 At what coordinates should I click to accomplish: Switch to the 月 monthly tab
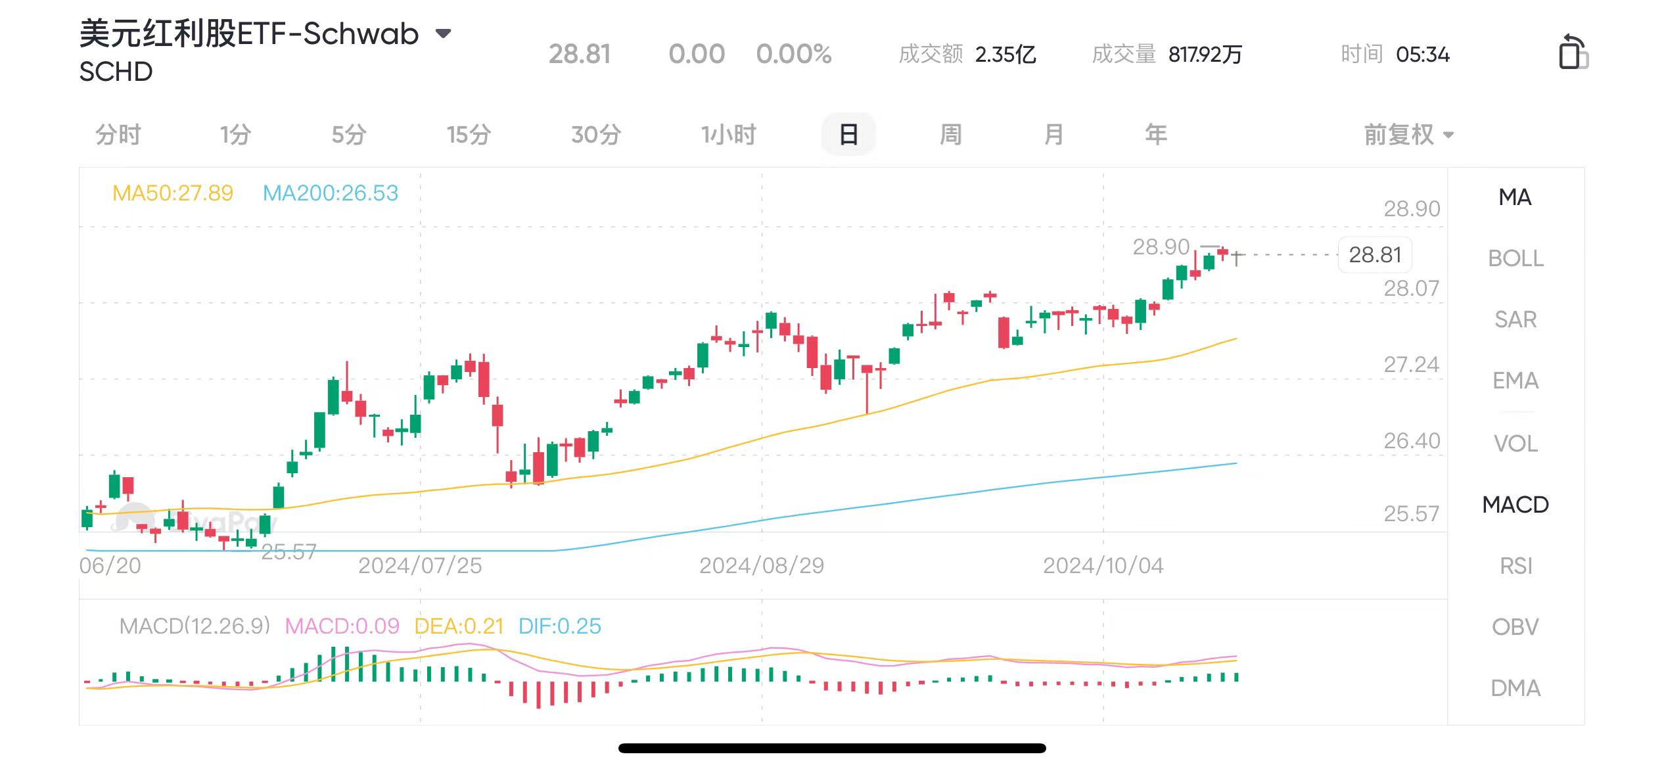point(1053,135)
